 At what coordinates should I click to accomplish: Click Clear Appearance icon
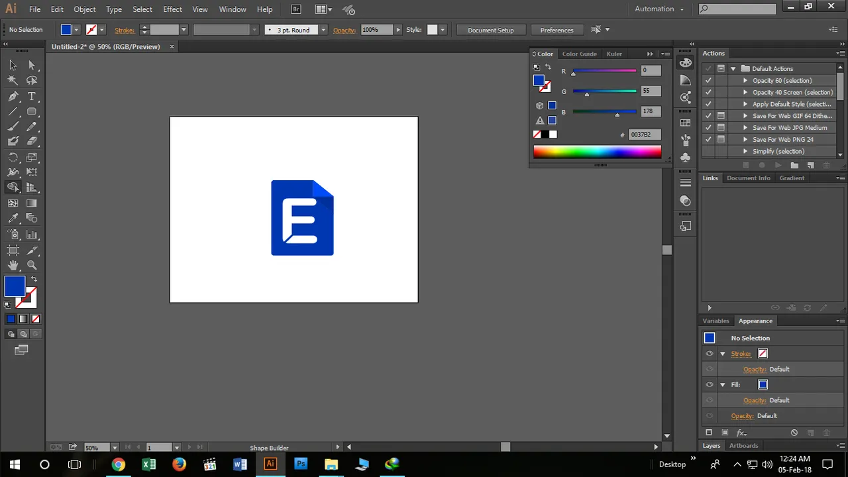794,433
